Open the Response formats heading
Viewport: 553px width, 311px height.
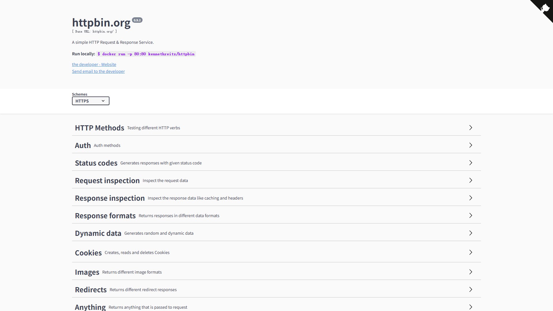tap(105, 216)
